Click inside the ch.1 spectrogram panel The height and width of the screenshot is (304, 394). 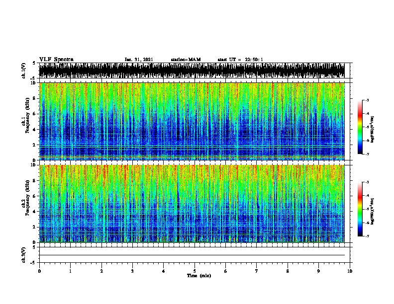[x=192, y=121]
